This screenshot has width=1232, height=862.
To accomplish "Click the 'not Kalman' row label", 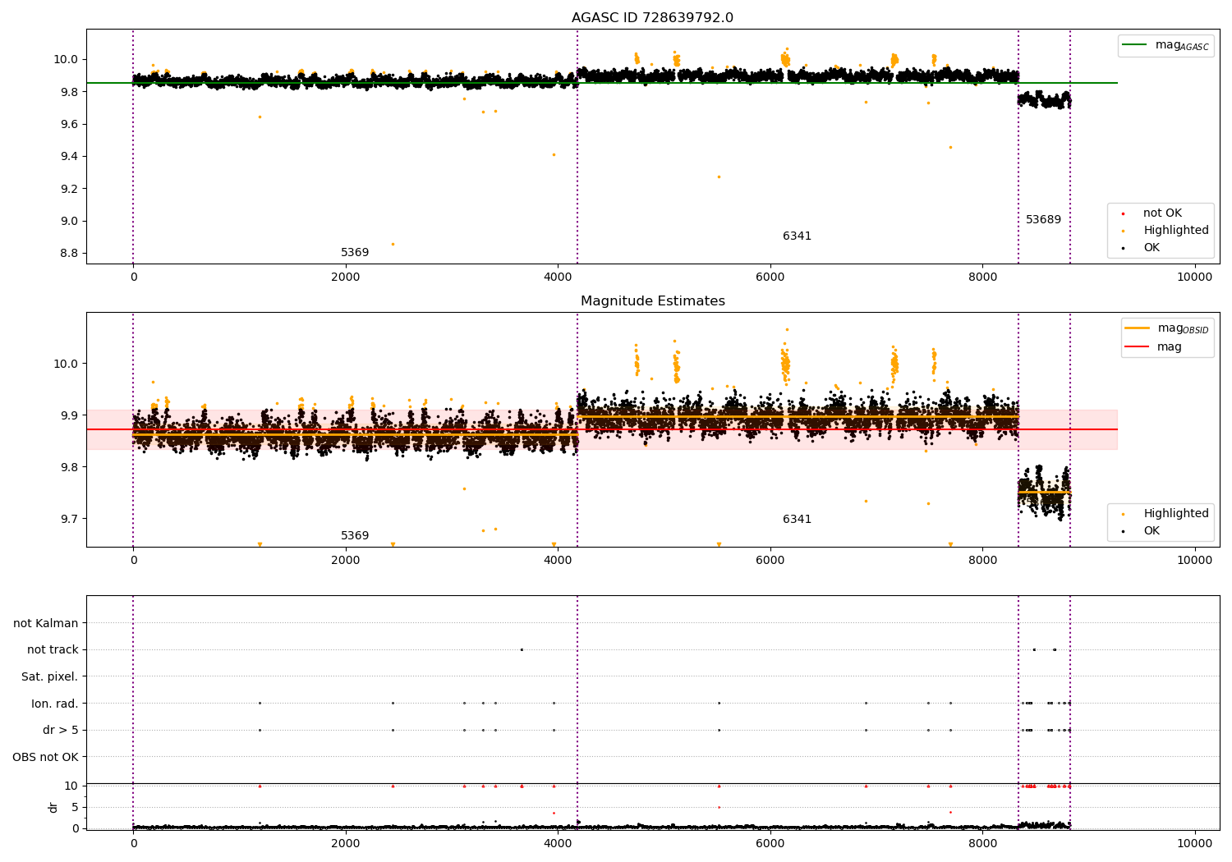I will [46, 623].
